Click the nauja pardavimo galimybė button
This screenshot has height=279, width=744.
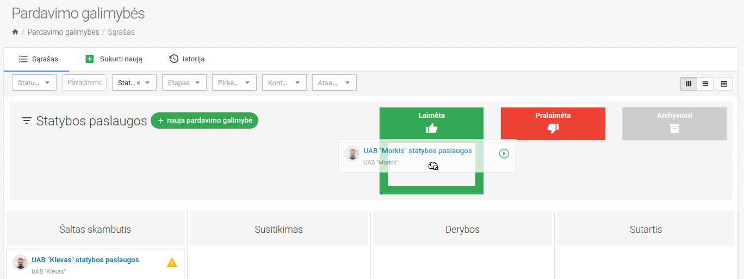point(204,121)
